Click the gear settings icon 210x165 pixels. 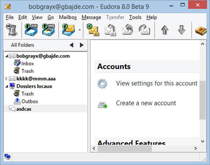[102, 84]
